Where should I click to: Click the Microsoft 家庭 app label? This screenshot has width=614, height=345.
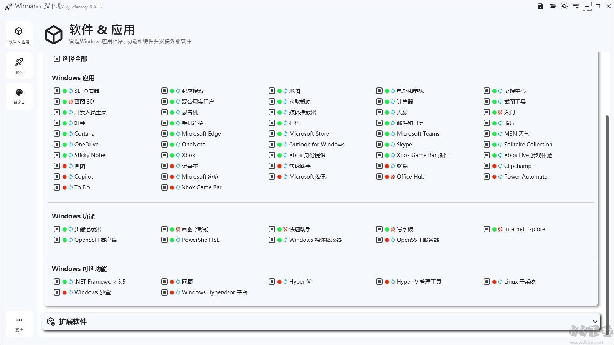coord(200,177)
